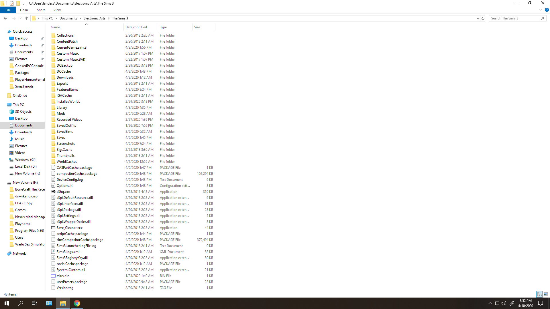Select the Version.tag file
Screen dimensions: 550x309
pos(65,288)
